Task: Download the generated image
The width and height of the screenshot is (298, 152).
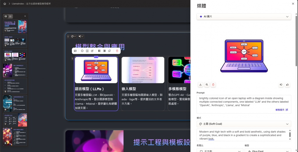Action: click(x=200, y=85)
